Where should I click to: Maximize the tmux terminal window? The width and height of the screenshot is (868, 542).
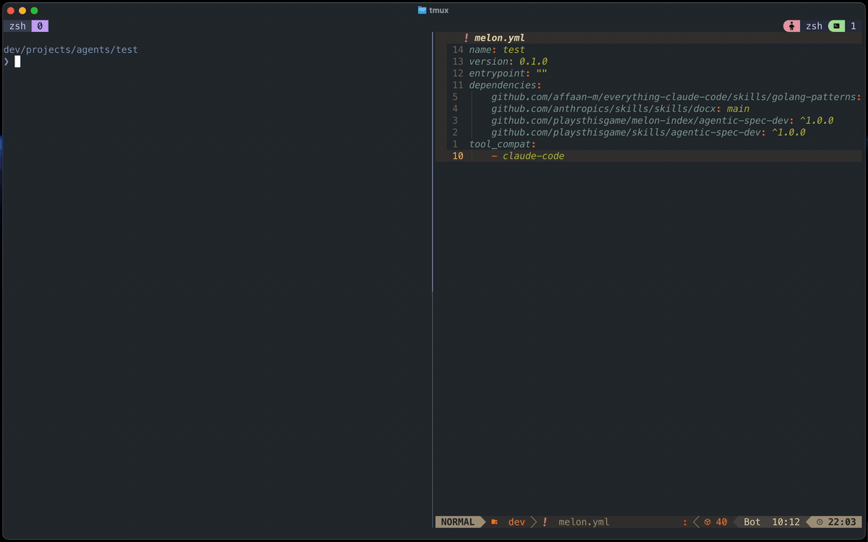34,11
